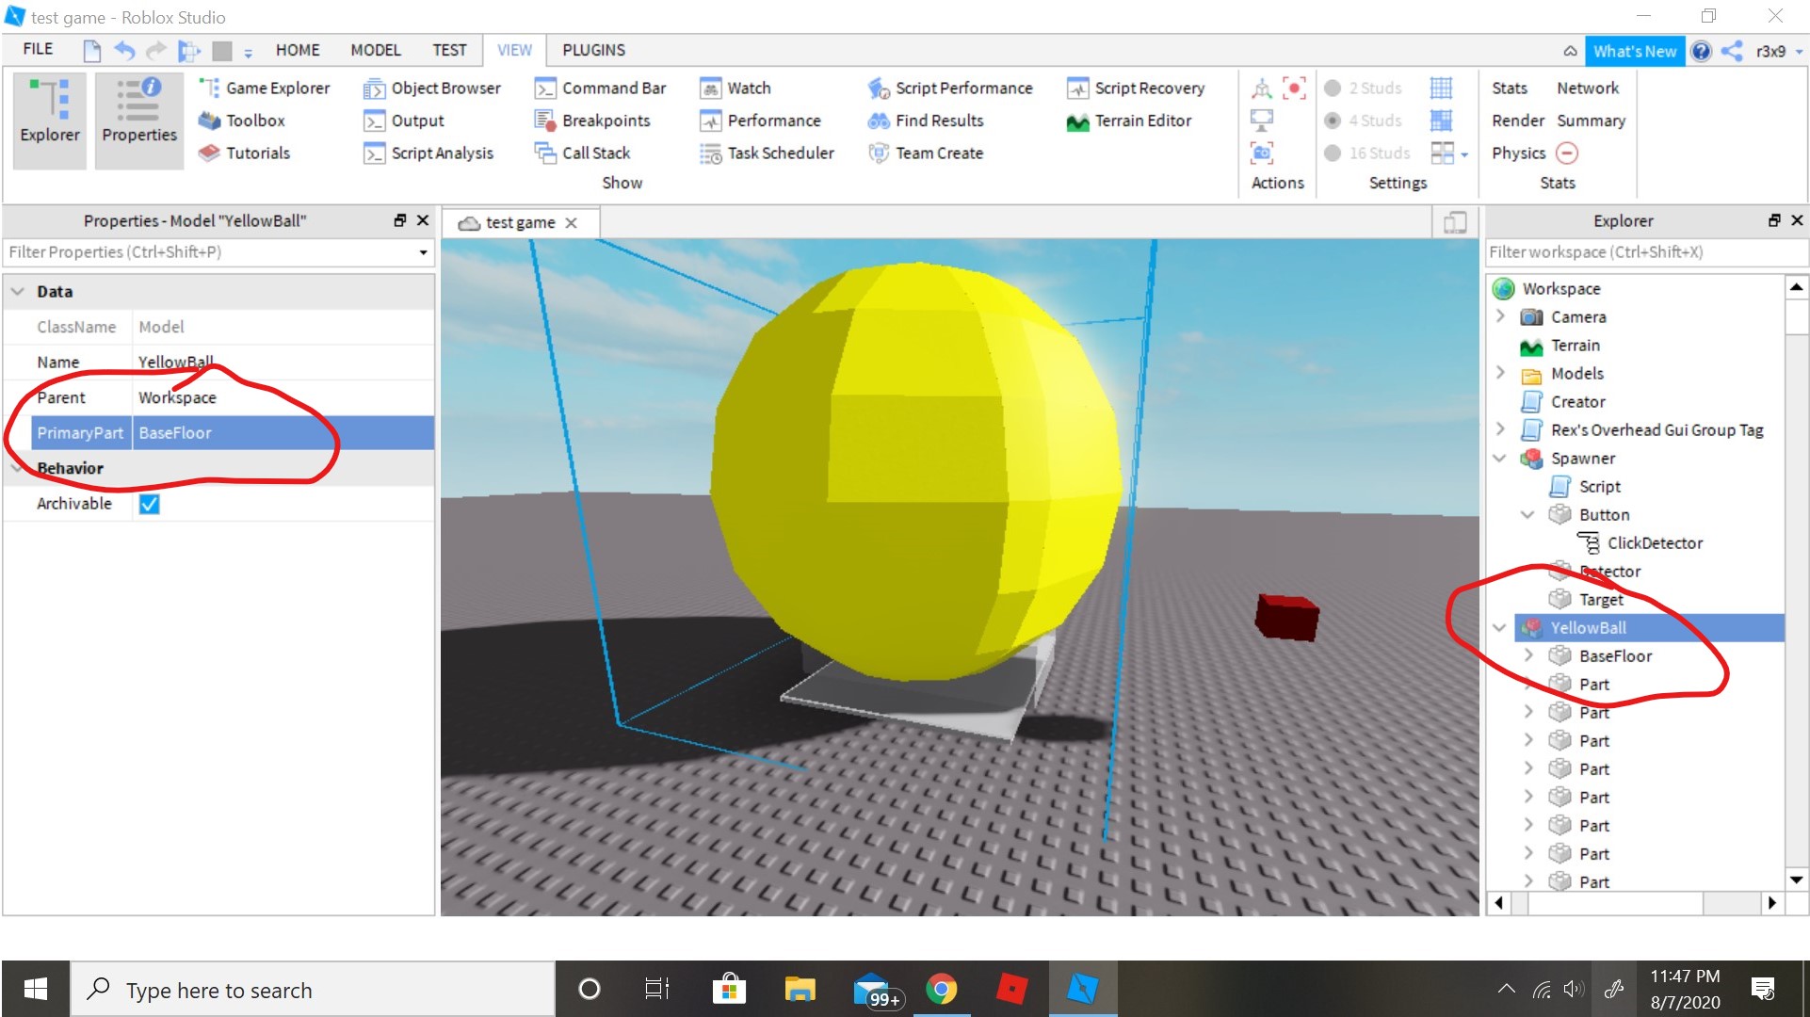
Task: Select the 2 Studs grid option
Action: tap(1364, 88)
